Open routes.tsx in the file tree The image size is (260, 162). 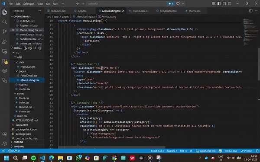click(x=24, y=89)
